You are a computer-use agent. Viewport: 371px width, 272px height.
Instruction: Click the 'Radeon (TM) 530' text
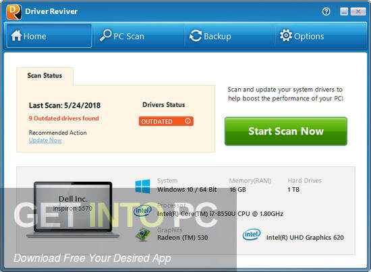182,238
